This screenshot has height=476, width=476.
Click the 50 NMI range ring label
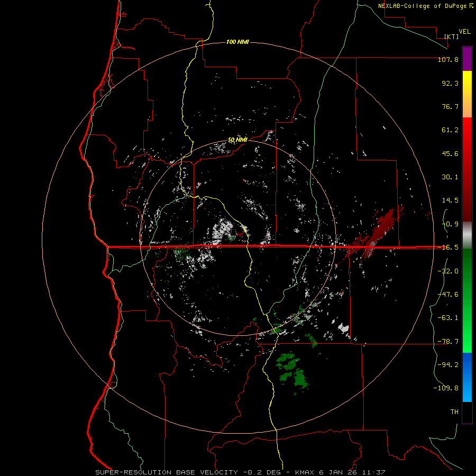[237, 140]
